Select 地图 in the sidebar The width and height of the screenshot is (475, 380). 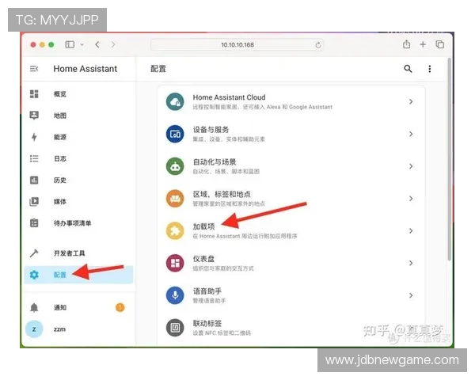[x=78, y=116]
